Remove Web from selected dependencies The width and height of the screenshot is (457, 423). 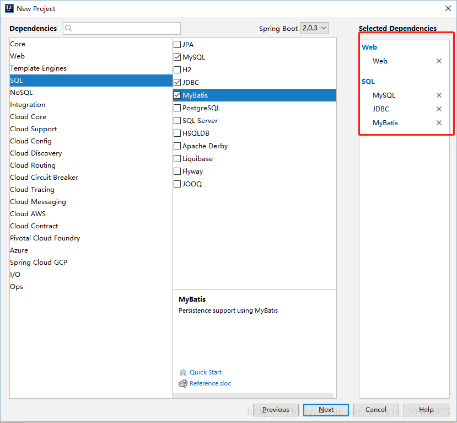(439, 61)
